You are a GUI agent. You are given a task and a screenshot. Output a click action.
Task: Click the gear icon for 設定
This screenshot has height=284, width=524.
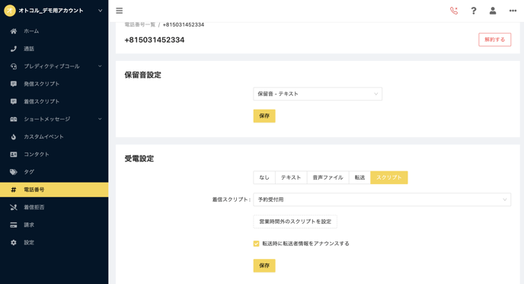pos(14,243)
